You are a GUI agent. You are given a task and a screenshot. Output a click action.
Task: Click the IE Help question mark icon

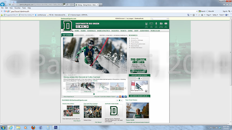pyautogui.click(x=226, y=15)
